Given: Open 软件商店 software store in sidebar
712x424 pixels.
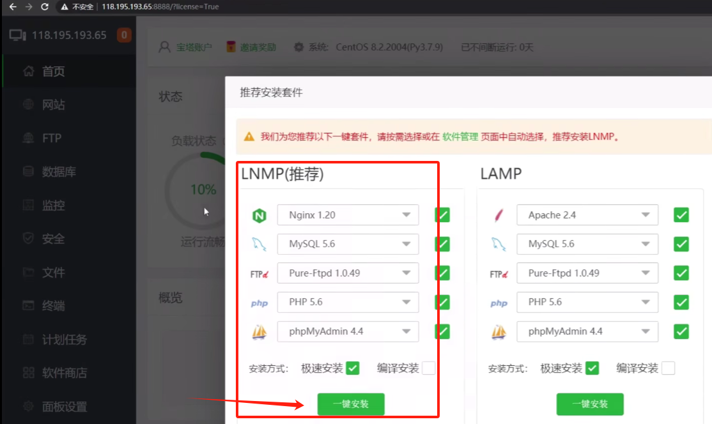Looking at the screenshot, I should tap(69, 373).
